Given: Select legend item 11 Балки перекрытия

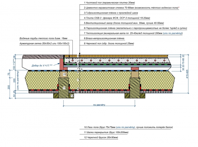Looking at the screenshot, I should coord(106,132).
